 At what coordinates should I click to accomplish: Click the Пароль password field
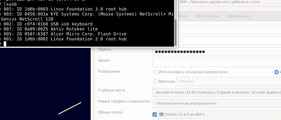pyautogui.click(x=217, y=52)
